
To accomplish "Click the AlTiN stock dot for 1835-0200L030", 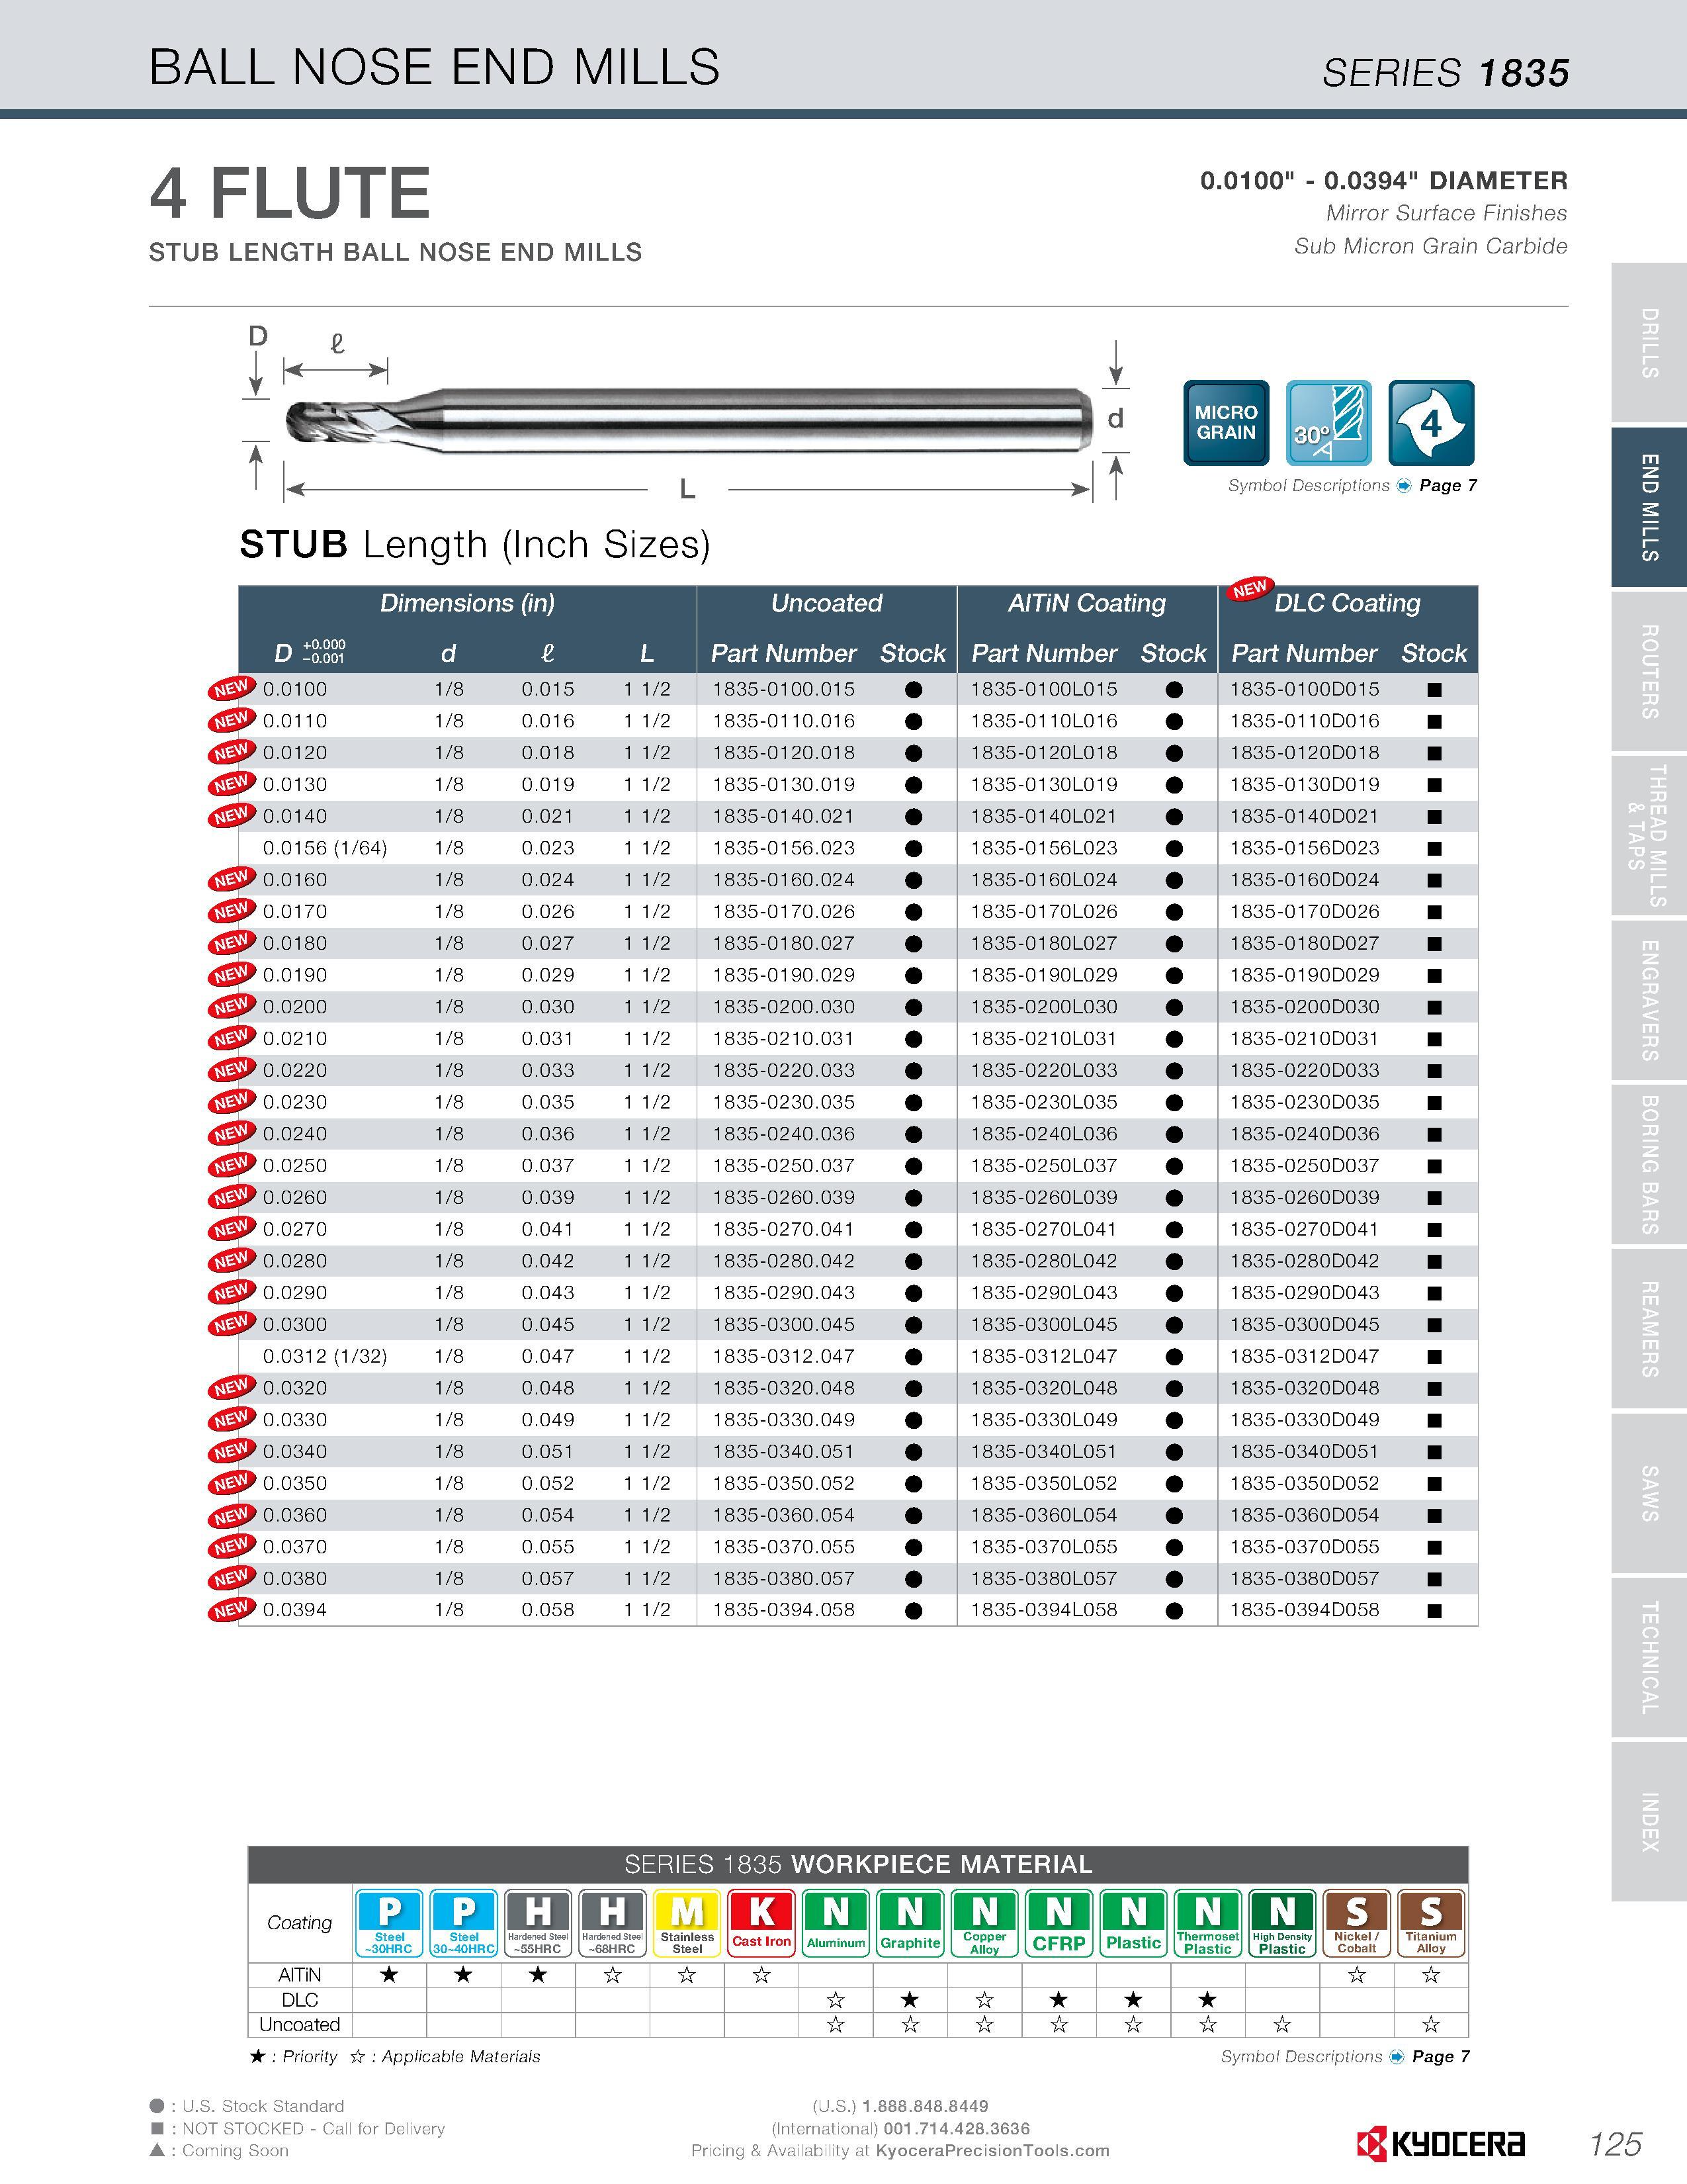I will click(1174, 1008).
